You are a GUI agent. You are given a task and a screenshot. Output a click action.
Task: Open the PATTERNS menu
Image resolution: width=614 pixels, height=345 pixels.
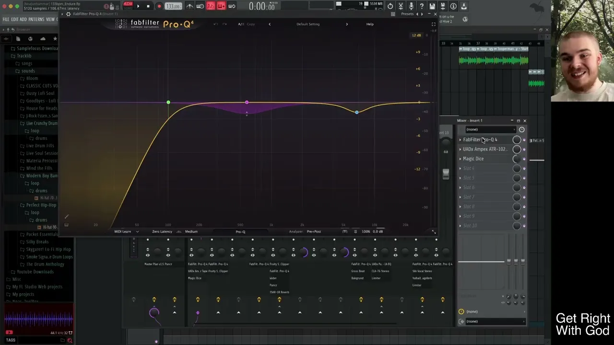point(36,20)
